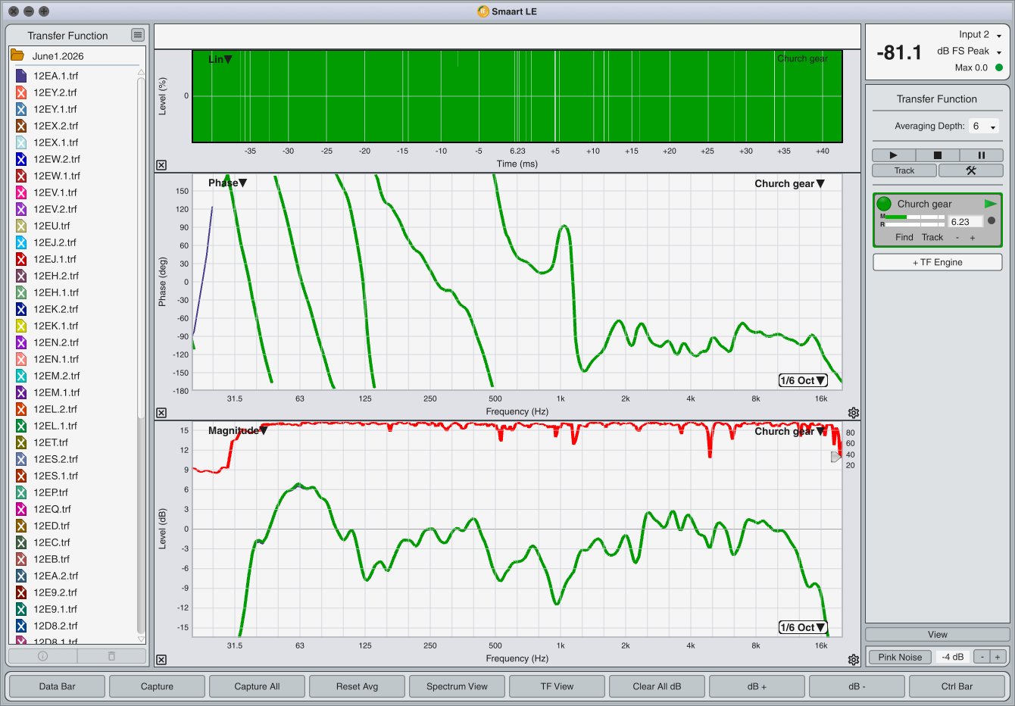Open the Input 2 selector dropdown
The image size is (1015, 706).
[980, 35]
